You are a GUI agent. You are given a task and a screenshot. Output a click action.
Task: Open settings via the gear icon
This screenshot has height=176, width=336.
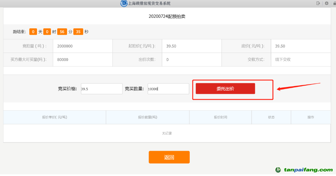(x=326, y=3)
